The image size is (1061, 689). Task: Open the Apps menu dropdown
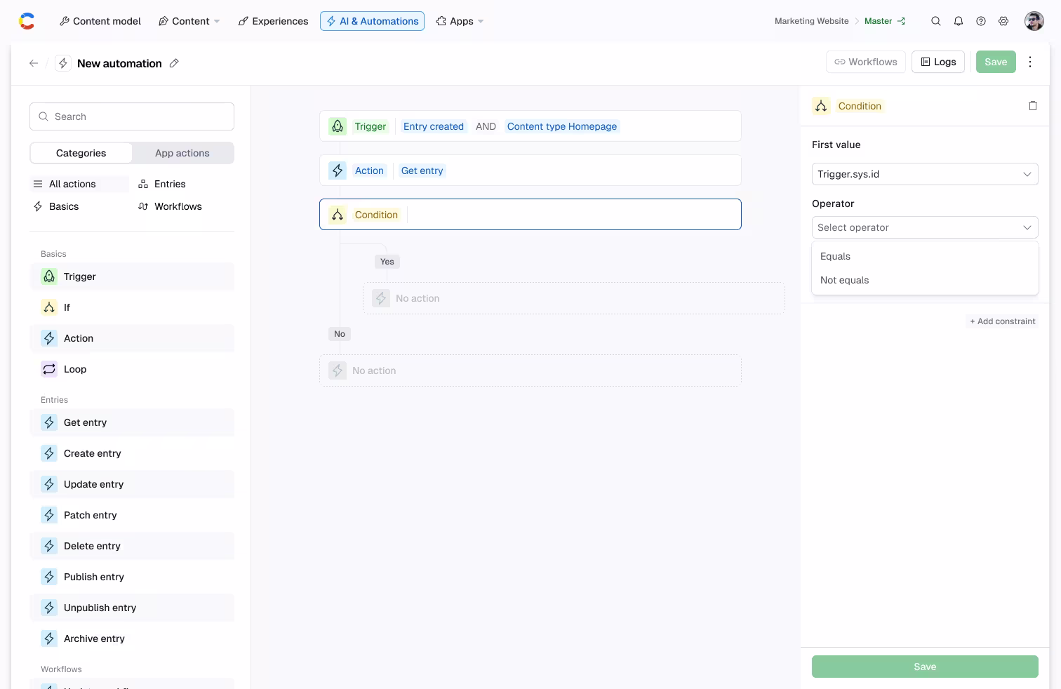coord(460,21)
